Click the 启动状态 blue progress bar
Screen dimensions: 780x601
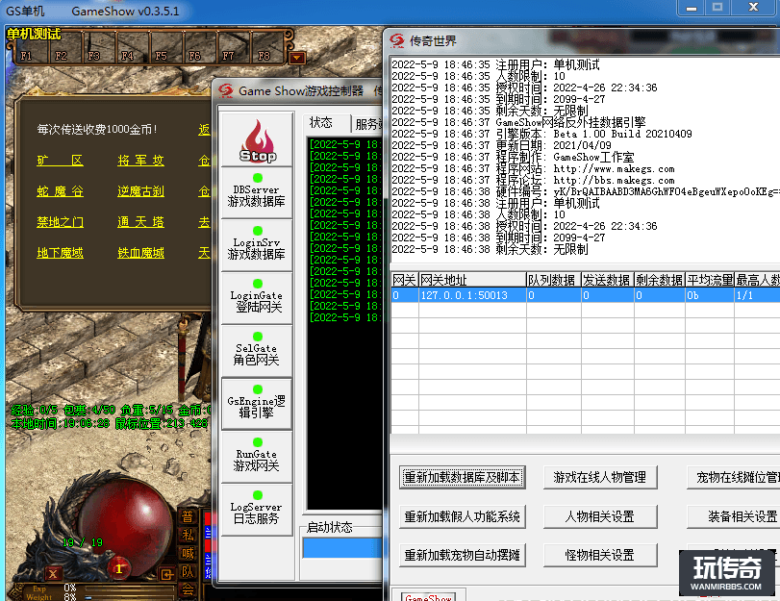(x=342, y=548)
